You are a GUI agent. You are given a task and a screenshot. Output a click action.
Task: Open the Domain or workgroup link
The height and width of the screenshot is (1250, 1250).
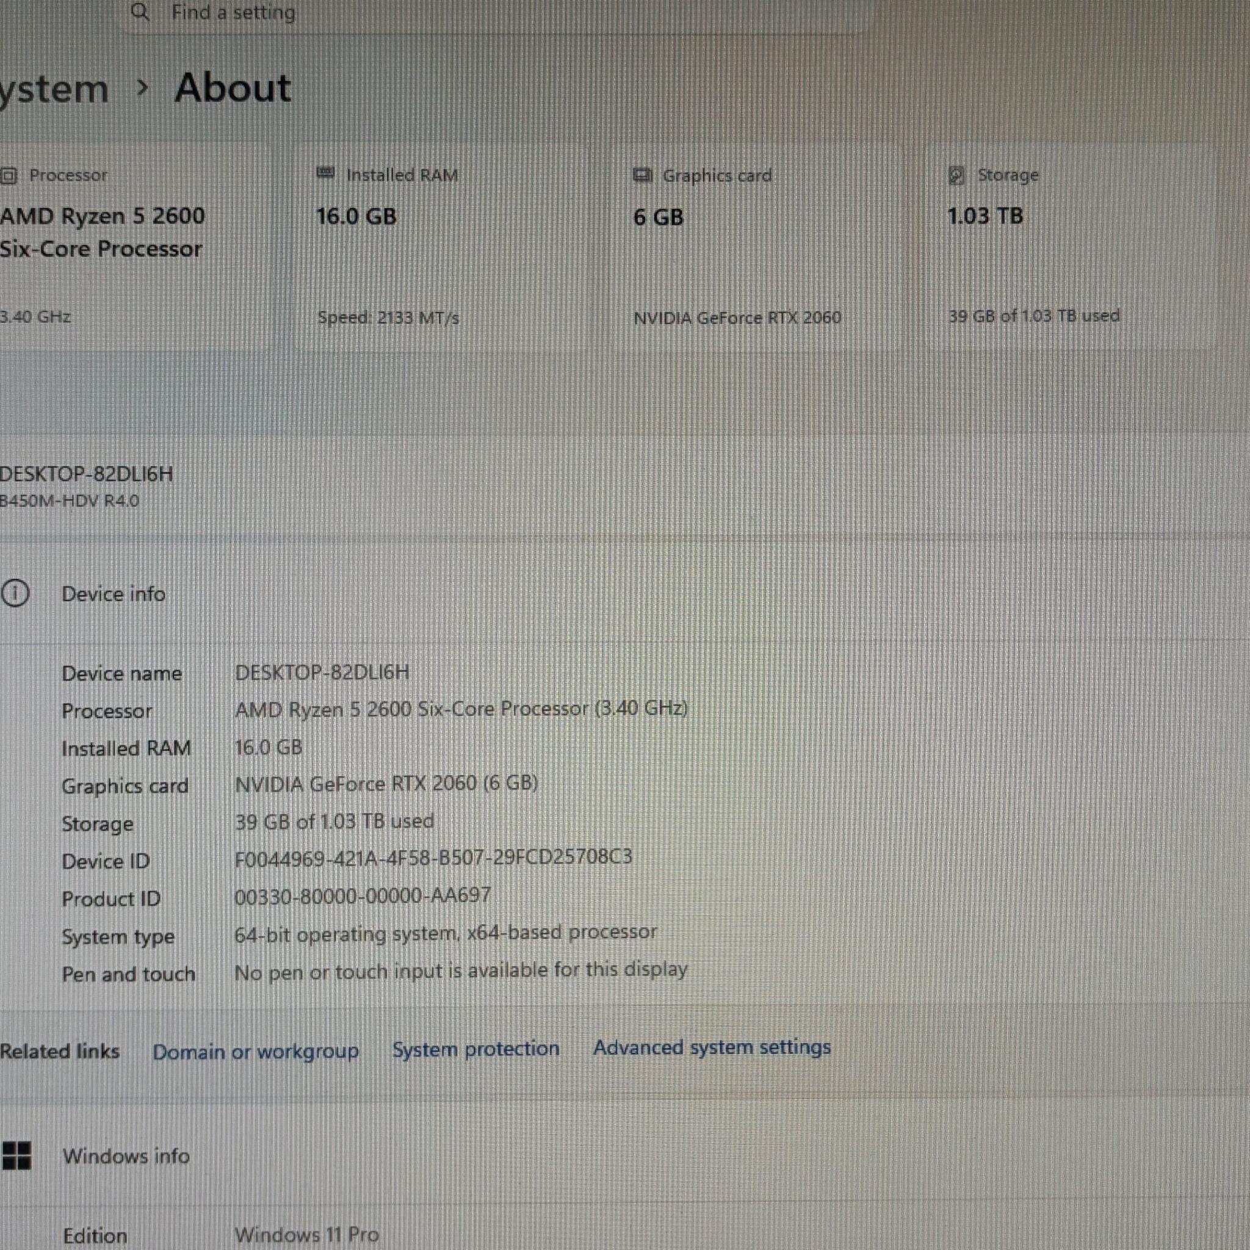256,1052
